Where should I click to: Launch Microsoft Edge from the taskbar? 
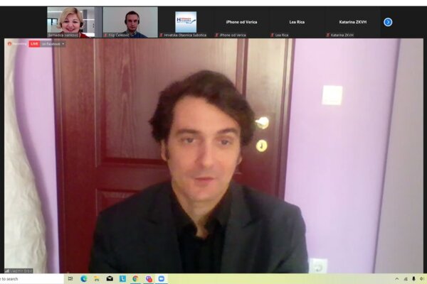(83, 279)
